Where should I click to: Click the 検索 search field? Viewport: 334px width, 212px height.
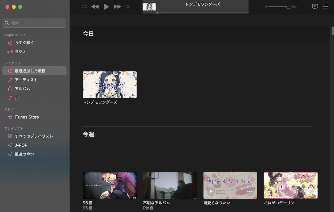tap(34, 23)
